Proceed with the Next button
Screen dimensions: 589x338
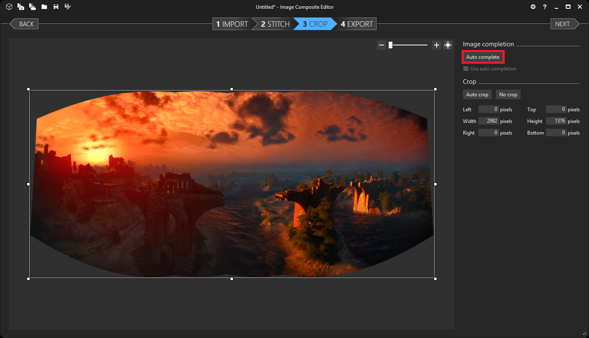pos(565,24)
